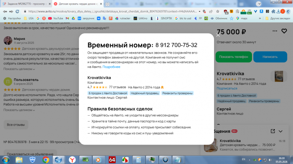Open LTC price extension icon
Screen dimensions: 293x164
click(x=250, y=12)
